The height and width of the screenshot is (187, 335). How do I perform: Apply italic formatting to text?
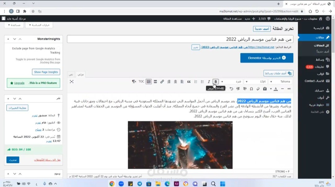tap(209, 82)
